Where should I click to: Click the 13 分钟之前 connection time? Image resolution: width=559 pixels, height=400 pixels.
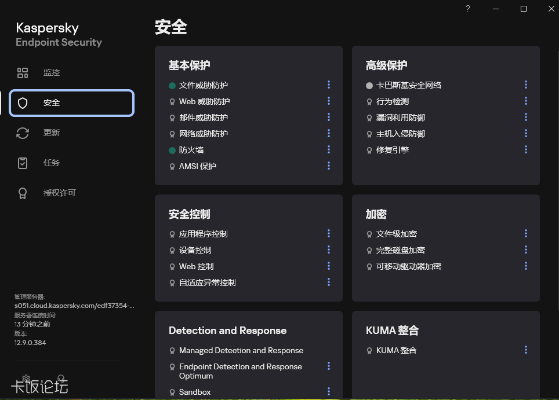(32, 324)
